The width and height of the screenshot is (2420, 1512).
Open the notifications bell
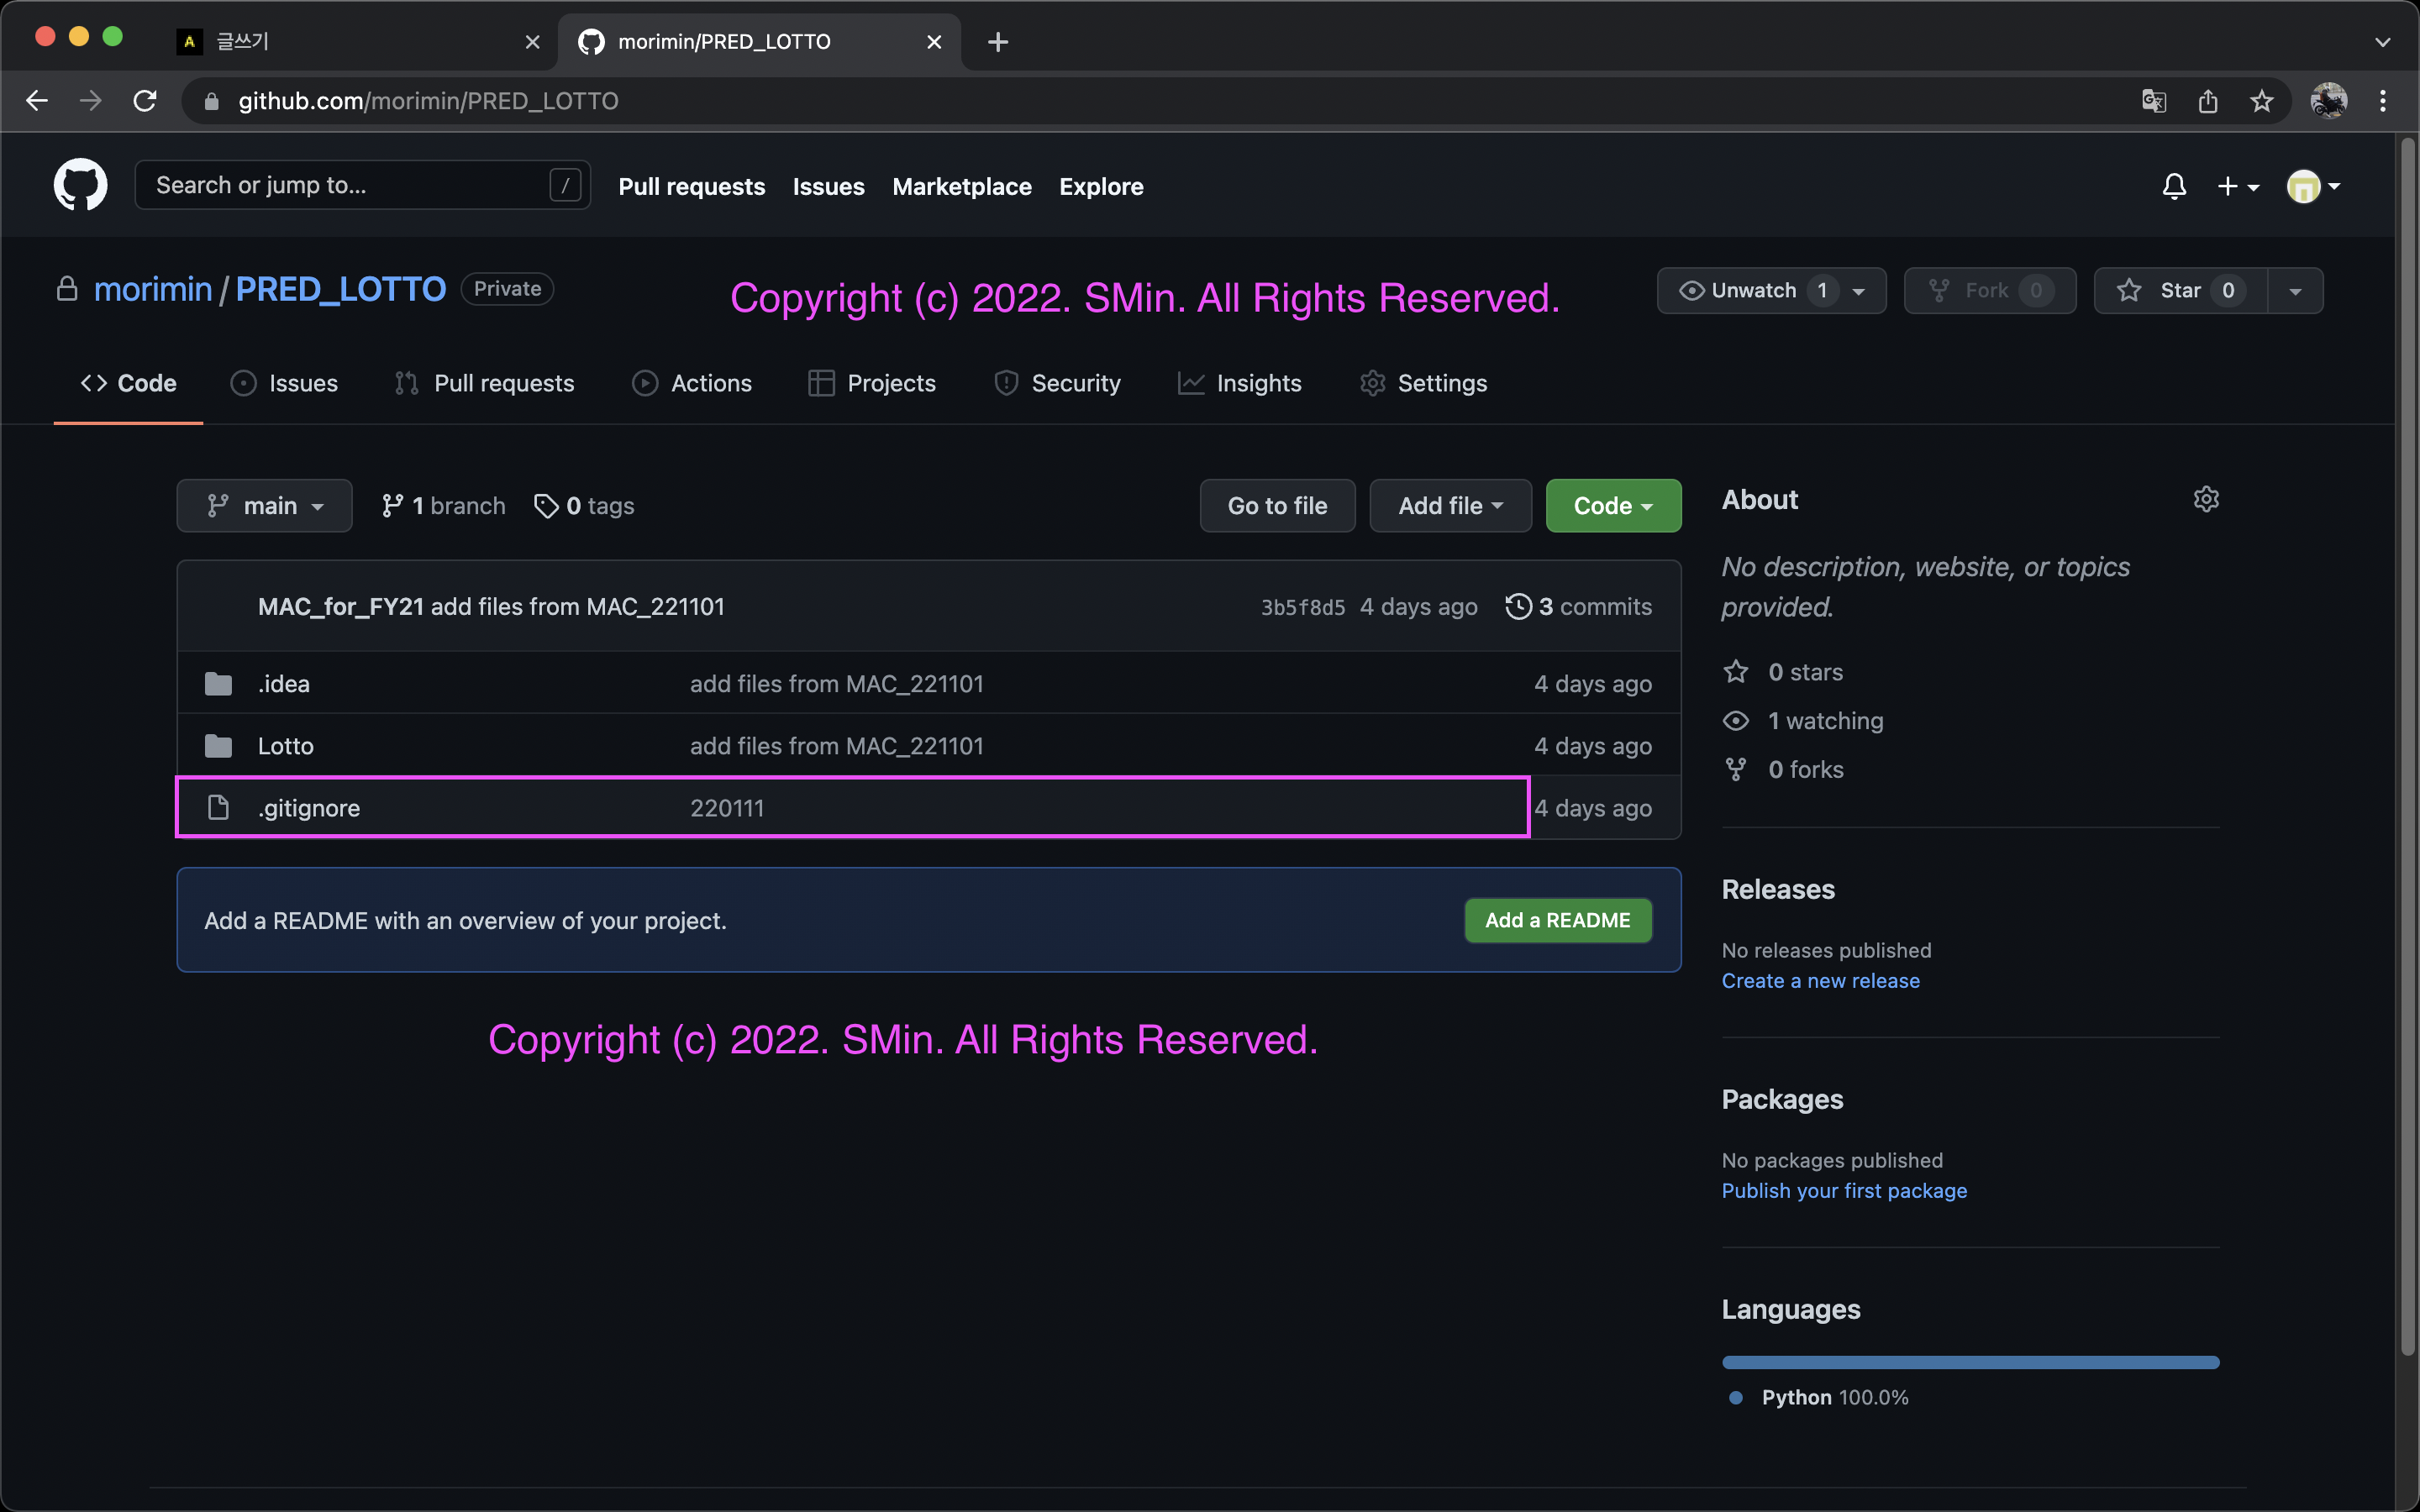[2174, 186]
